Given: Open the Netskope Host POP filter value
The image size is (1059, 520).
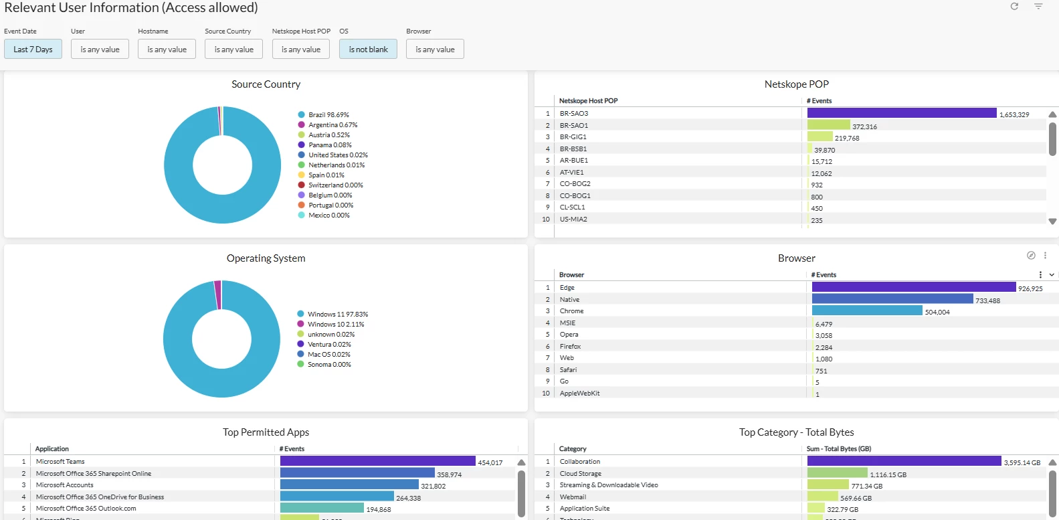Looking at the screenshot, I should (x=300, y=49).
